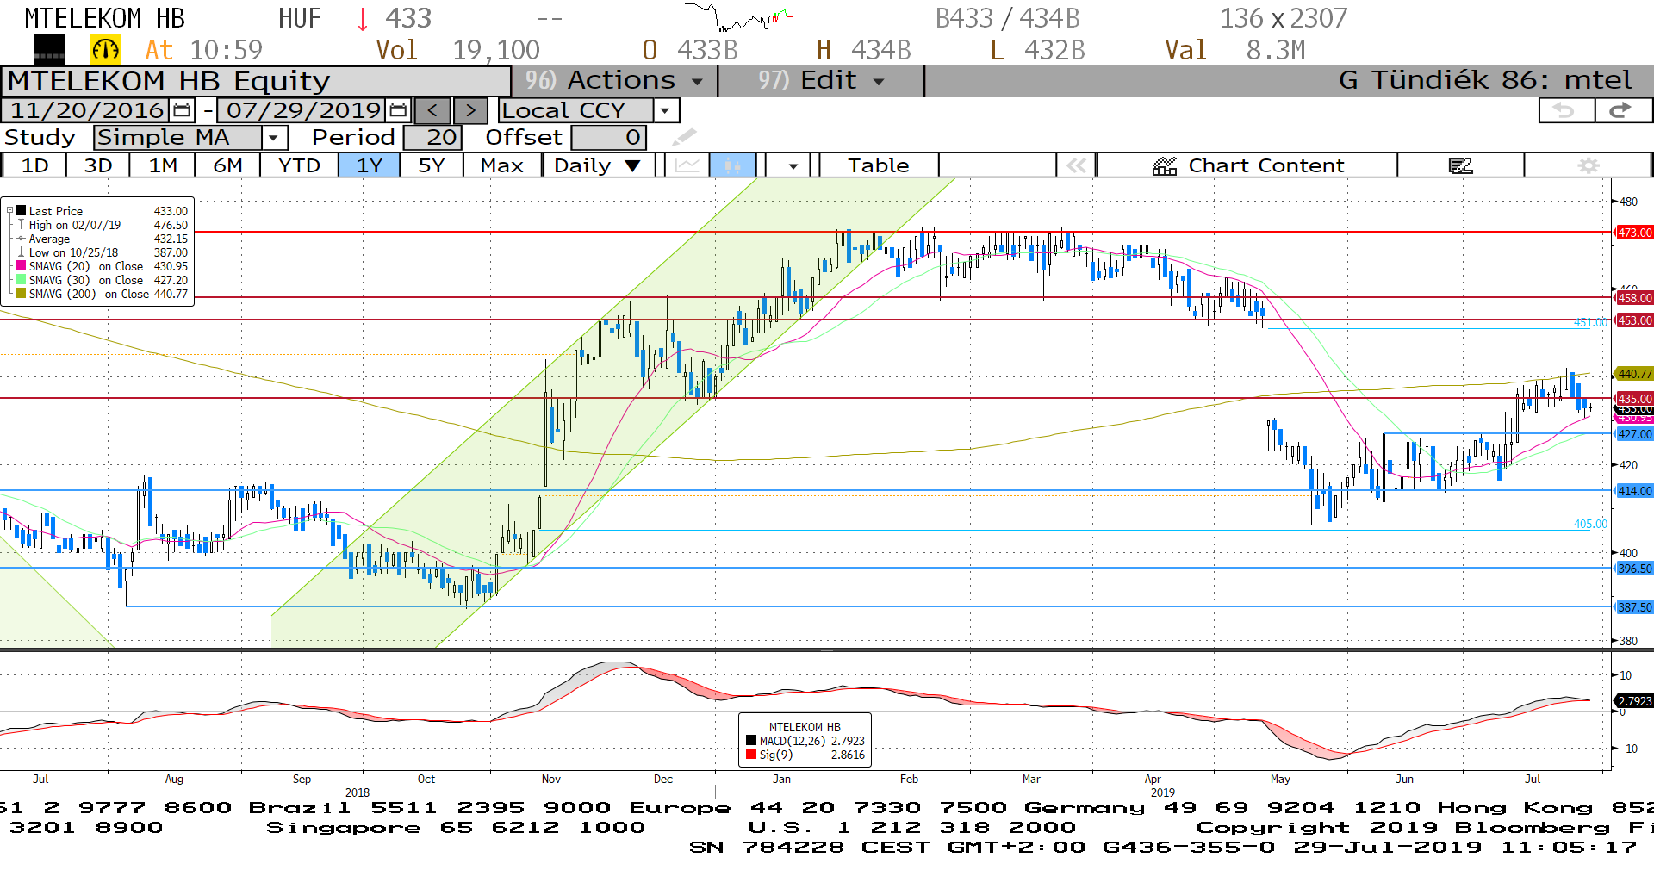Image resolution: width=1654 pixels, height=895 pixels.
Task: Click the SMAVG (20) pink legend swatch
Action: [21, 266]
